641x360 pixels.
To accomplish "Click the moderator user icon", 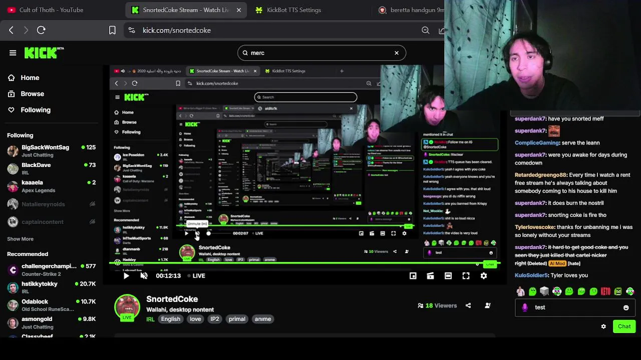I will coord(488,305).
